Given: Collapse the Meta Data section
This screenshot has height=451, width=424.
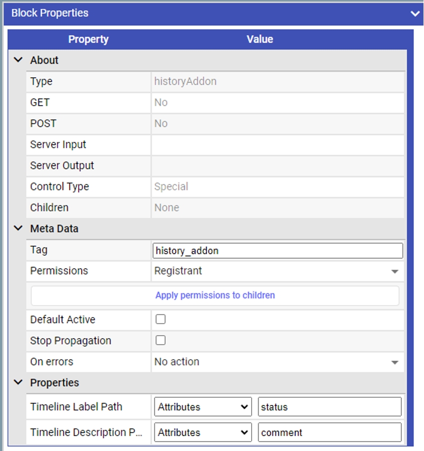Looking at the screenshot, I should point(19,229).
